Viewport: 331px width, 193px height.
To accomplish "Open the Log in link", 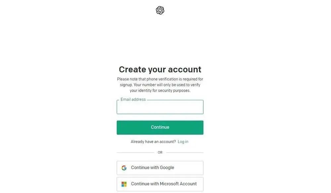I will (183, 142).
